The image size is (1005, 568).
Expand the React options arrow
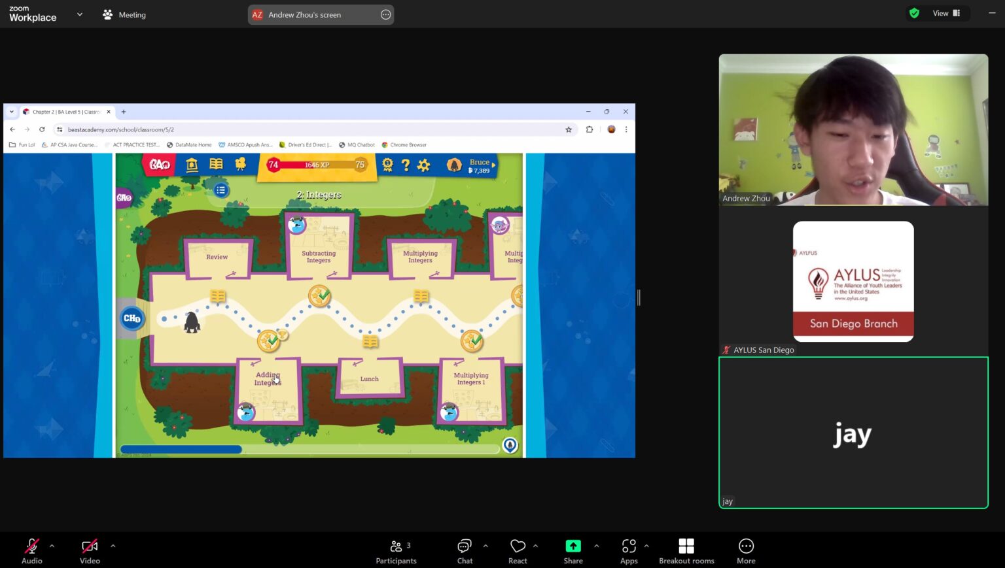coord(535,545)
